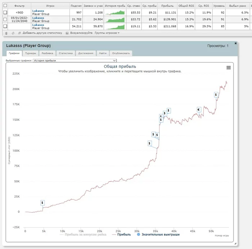Sort by 'Фильтр' column header
252x249 pixels.
tap(19, 6)
